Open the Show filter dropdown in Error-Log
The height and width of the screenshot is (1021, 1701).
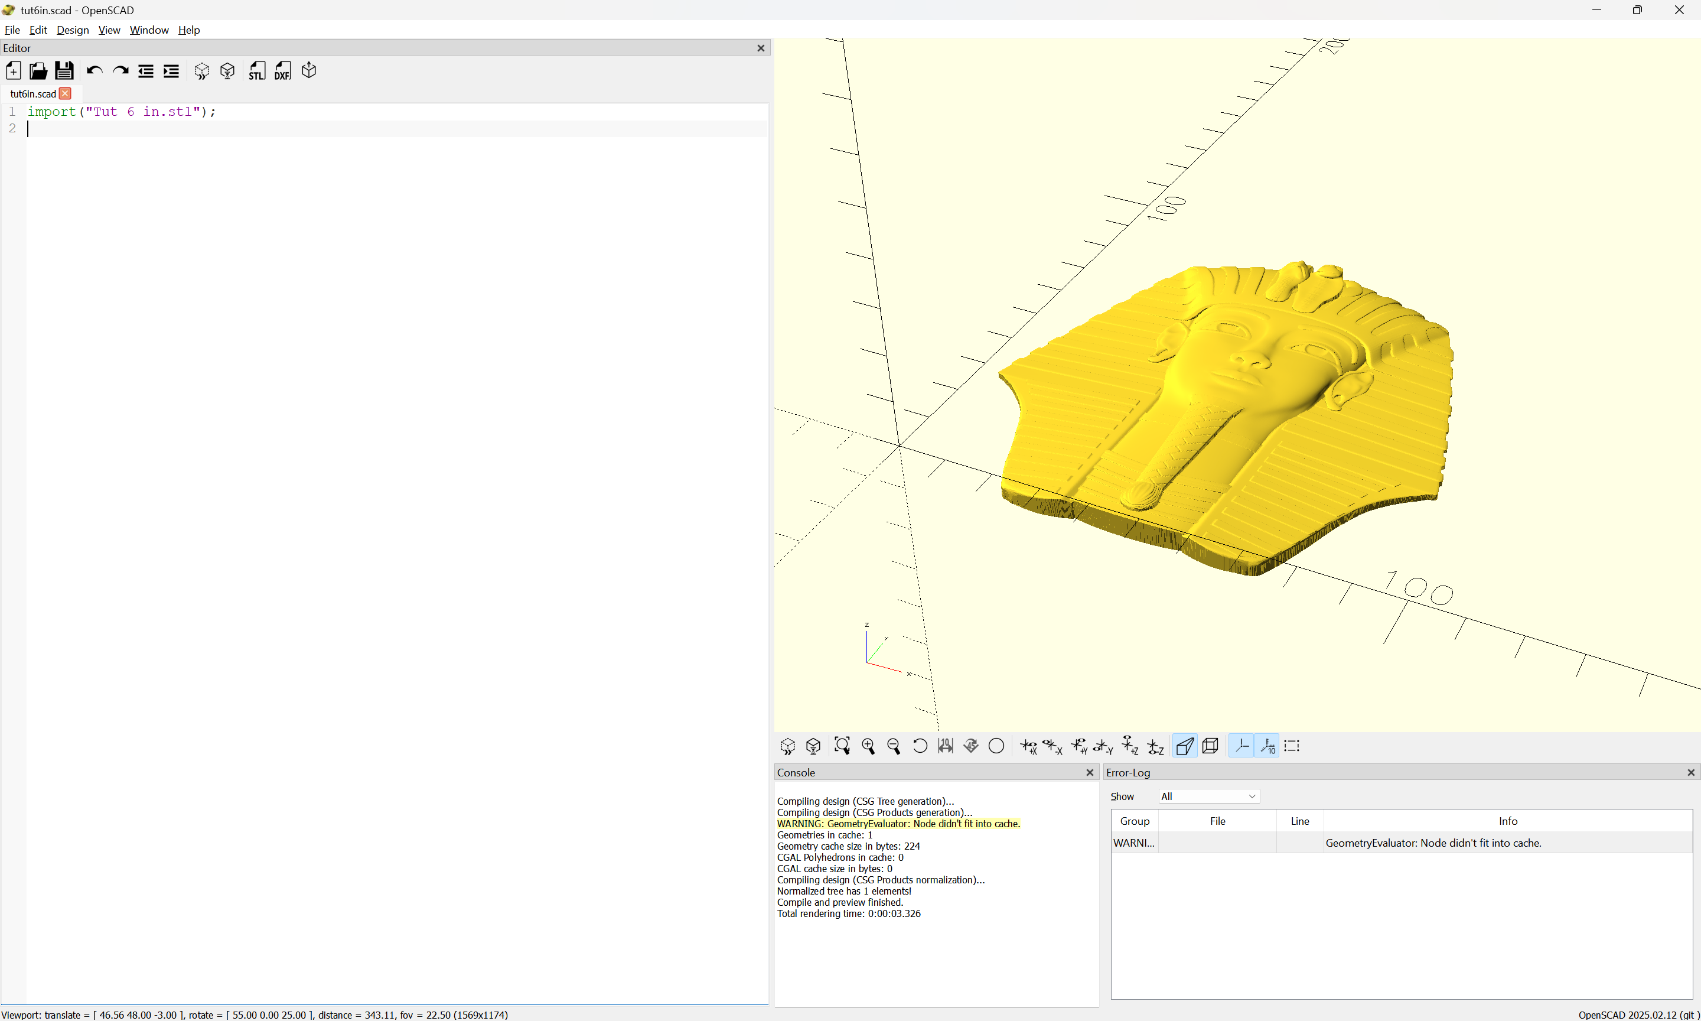[x=1208, y=796]
